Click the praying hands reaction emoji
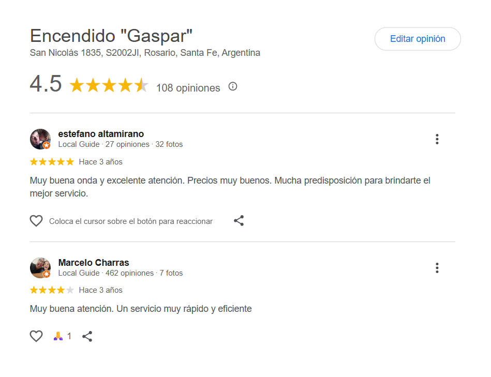The width and height of the screenshot is (491, 377). click(x=58, y=336)
